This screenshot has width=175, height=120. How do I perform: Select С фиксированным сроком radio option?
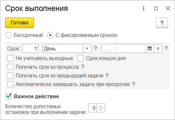[50, 35]
